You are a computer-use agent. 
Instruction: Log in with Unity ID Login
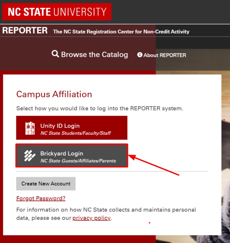click(x=72, y=128)
